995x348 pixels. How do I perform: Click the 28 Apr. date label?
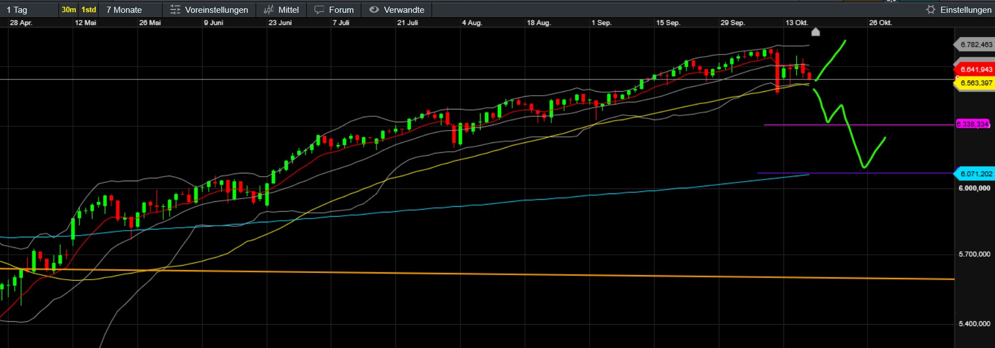21,23
